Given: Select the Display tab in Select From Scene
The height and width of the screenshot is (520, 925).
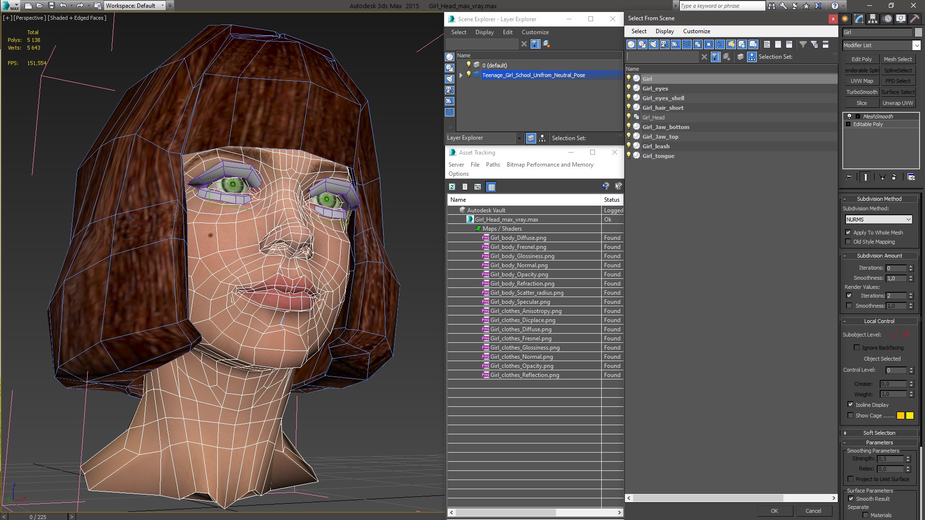Looking at the screenshot, I should (x=664, y=31).
